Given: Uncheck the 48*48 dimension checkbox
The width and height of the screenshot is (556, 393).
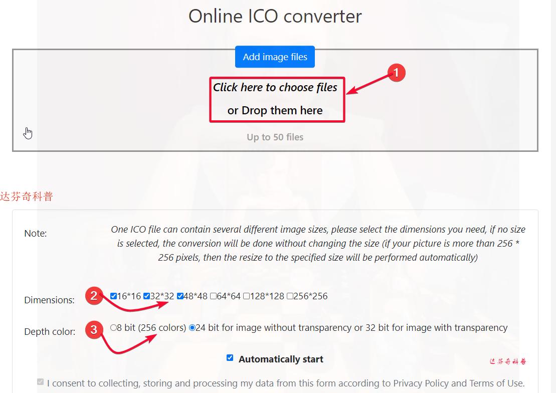Looking at the screenshot, I should 179,296.
